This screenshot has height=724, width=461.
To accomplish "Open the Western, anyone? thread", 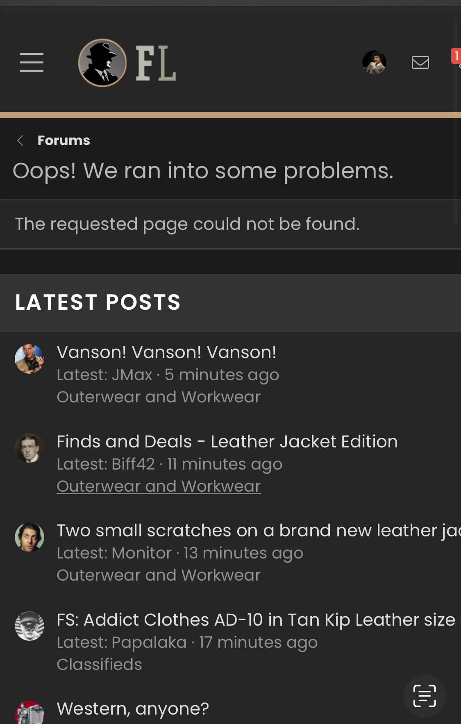I will (133, 709).
